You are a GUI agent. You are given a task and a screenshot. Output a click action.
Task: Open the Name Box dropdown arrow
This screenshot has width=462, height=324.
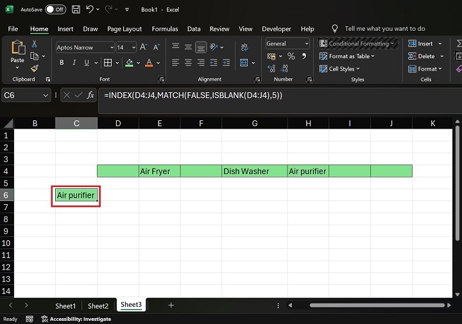pos(46,95)
